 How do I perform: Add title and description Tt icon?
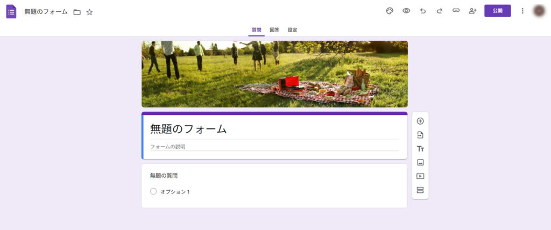coord(420,149)
